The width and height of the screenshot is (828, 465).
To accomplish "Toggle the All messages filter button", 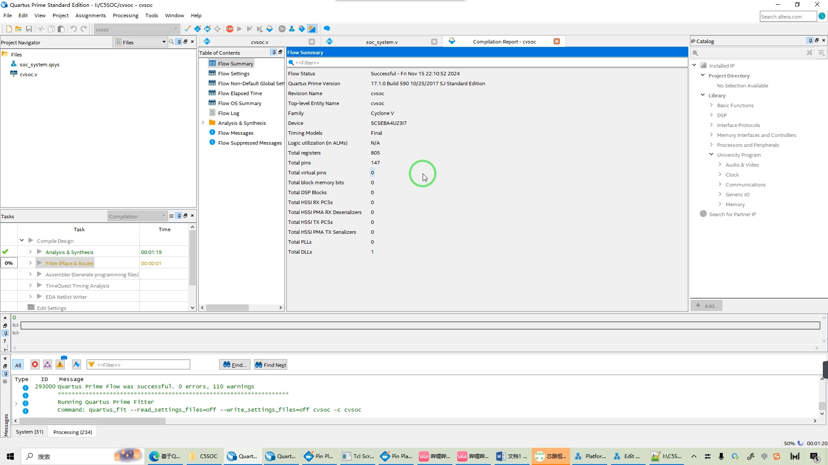I will tap(18, 365).
